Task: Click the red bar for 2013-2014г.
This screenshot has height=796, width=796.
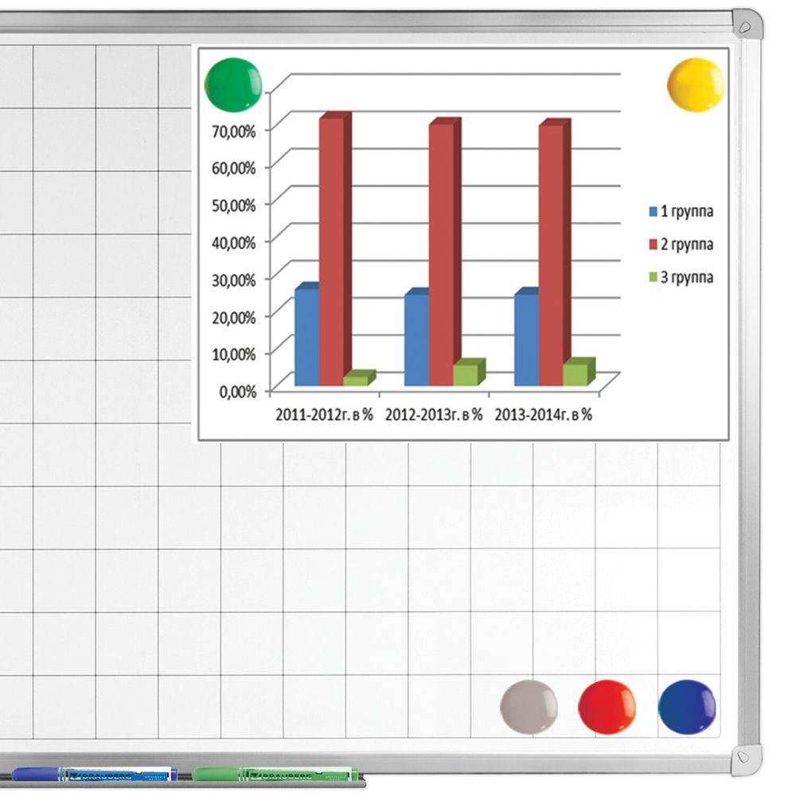Action: 551,255
